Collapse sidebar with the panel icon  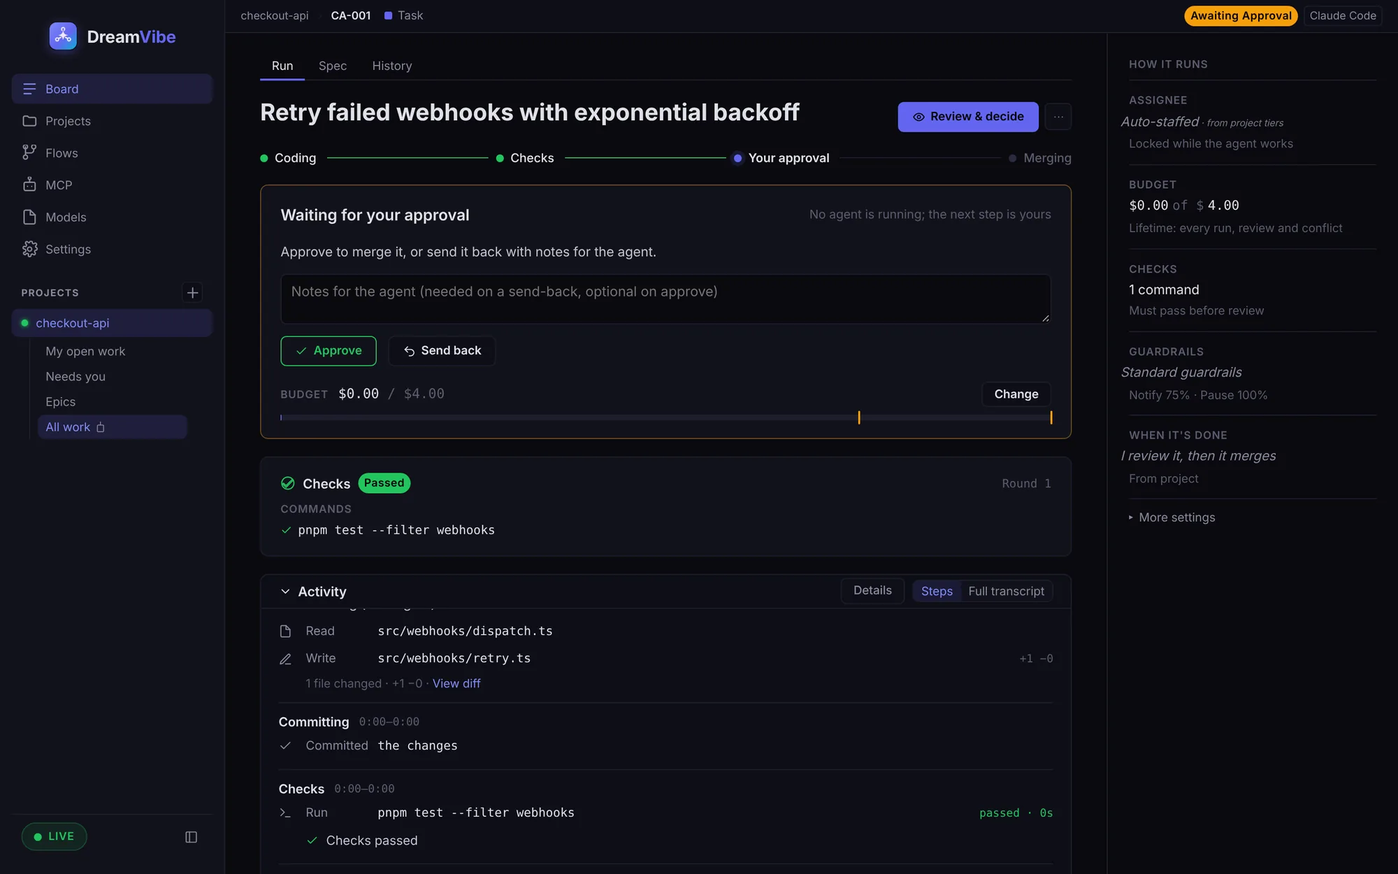pos(191,837)
